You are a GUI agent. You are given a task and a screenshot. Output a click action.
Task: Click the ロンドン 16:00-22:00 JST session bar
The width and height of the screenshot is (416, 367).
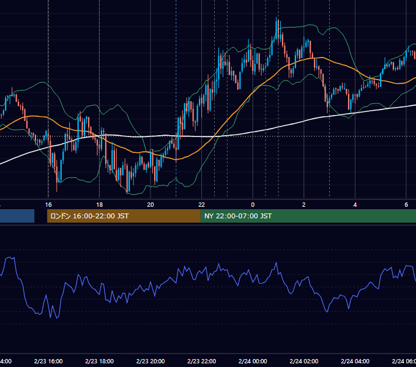[x=124, y=216]
